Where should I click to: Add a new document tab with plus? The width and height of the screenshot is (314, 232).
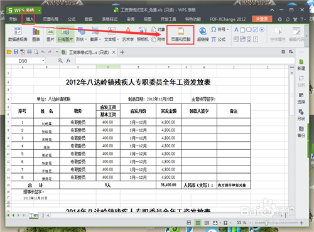[122, 52]
